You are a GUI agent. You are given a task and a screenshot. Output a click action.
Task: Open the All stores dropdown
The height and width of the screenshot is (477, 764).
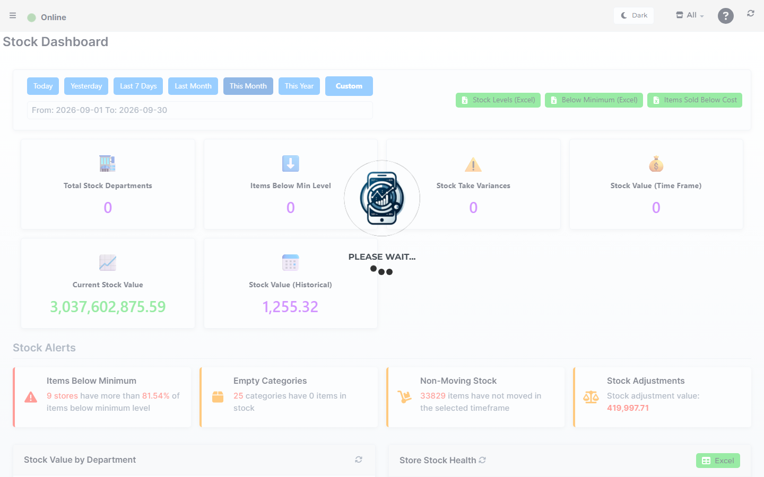pos(690,15)
